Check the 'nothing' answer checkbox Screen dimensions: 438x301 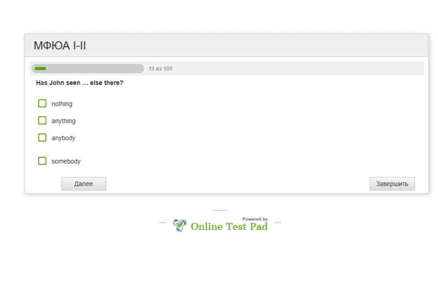(42, 103)
